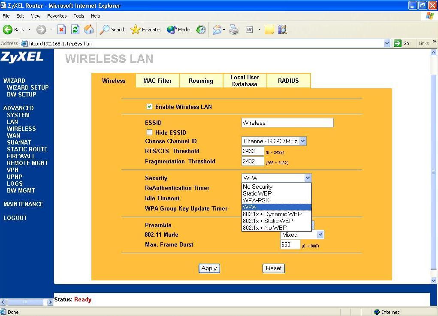Click the RTS/CTS Threshold field

coord(253,151)
